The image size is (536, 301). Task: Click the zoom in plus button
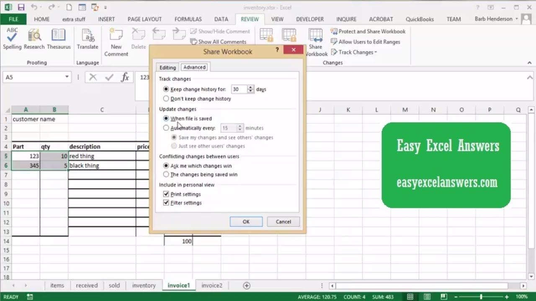click(507, 297)
